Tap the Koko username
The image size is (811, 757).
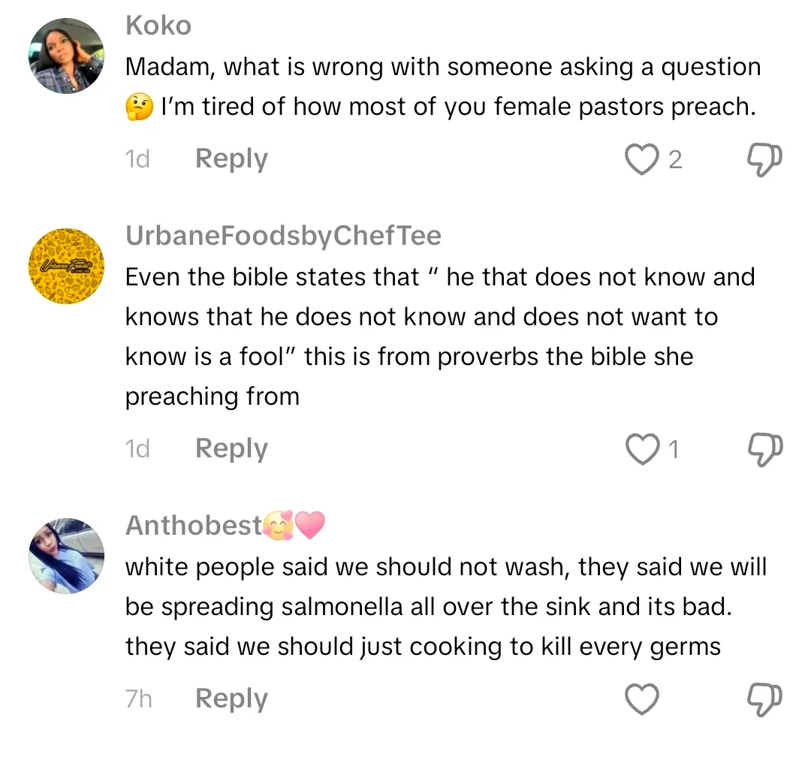tap(158, 26)
